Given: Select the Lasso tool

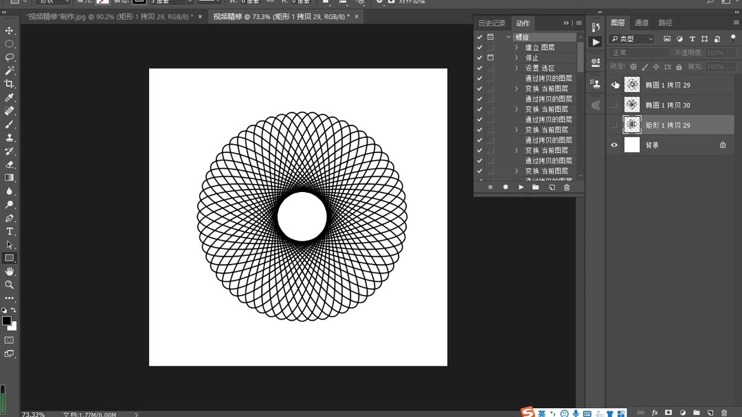Looking at the screenshot, I should [10, 58].
